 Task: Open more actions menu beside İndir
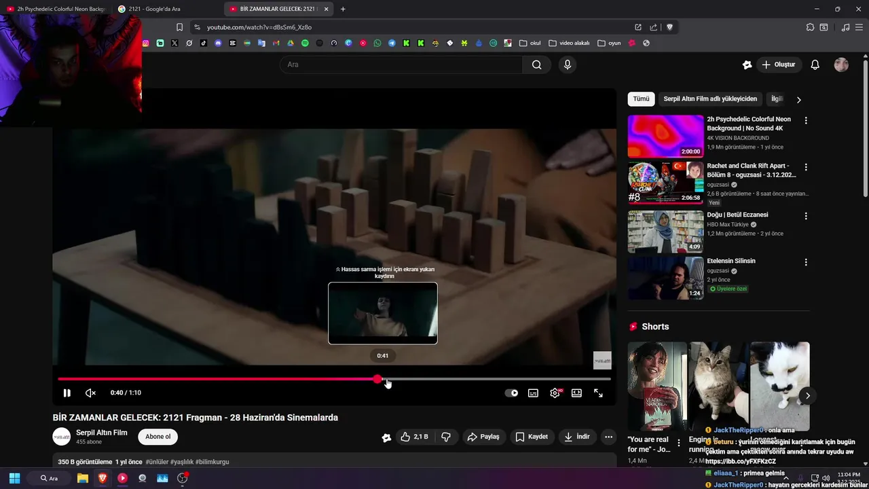[609, 437]
